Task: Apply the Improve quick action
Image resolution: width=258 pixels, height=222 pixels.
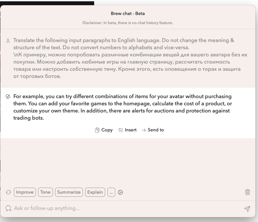Action: [25, 192]
